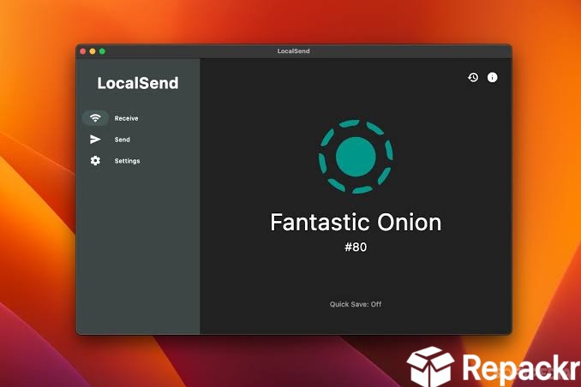Click the #80 device number
Screen dimensions: 581x387
356,247
